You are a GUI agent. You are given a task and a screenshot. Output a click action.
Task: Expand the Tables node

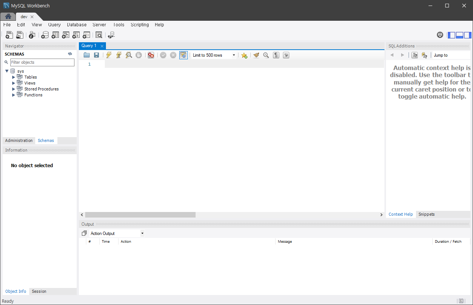[x=14, y=77]
